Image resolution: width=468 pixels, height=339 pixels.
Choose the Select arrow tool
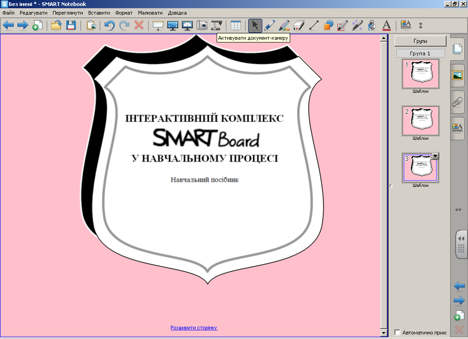[255, 26]
